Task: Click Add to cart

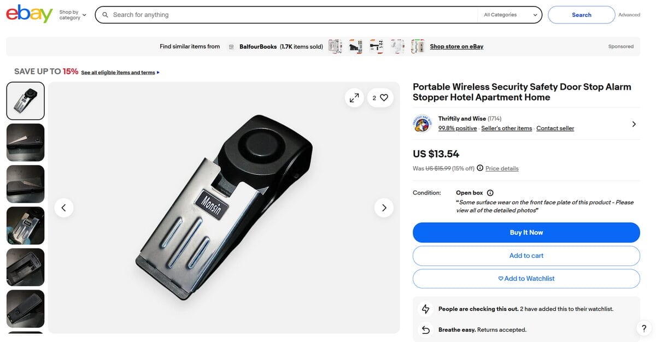Action: pos(526,255)
